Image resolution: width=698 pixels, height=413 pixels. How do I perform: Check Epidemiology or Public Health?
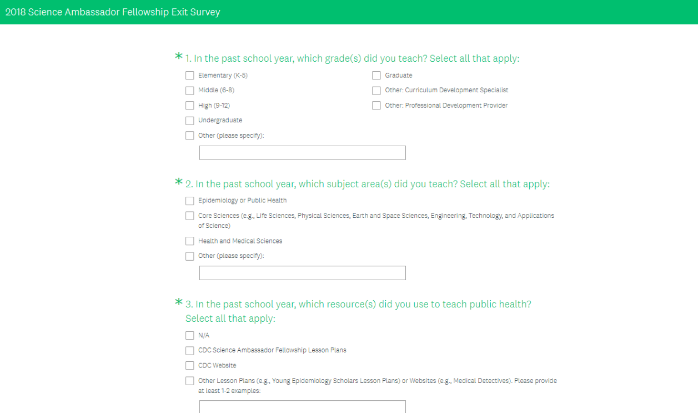(190, 201)
